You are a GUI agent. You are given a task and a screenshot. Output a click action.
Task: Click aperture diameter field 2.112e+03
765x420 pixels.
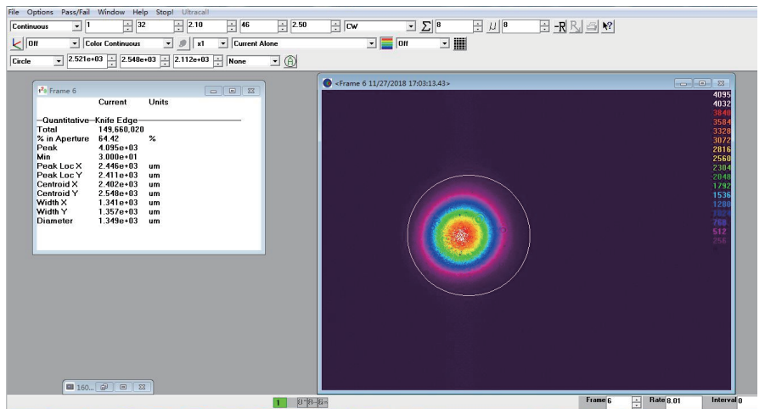click(x=194, y=60)
